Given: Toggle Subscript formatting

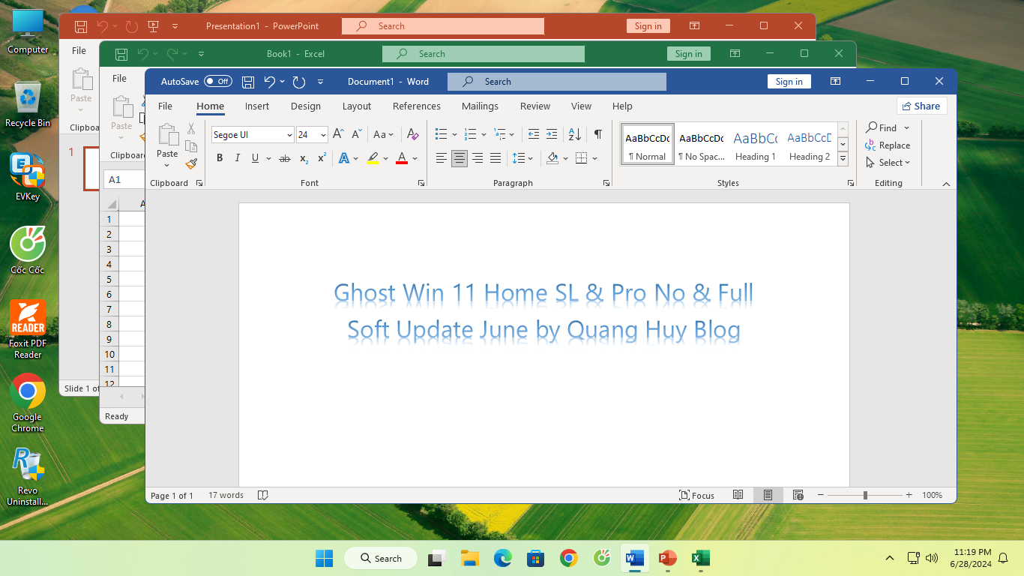Looking at the screenshot, I should coord(304,158).
